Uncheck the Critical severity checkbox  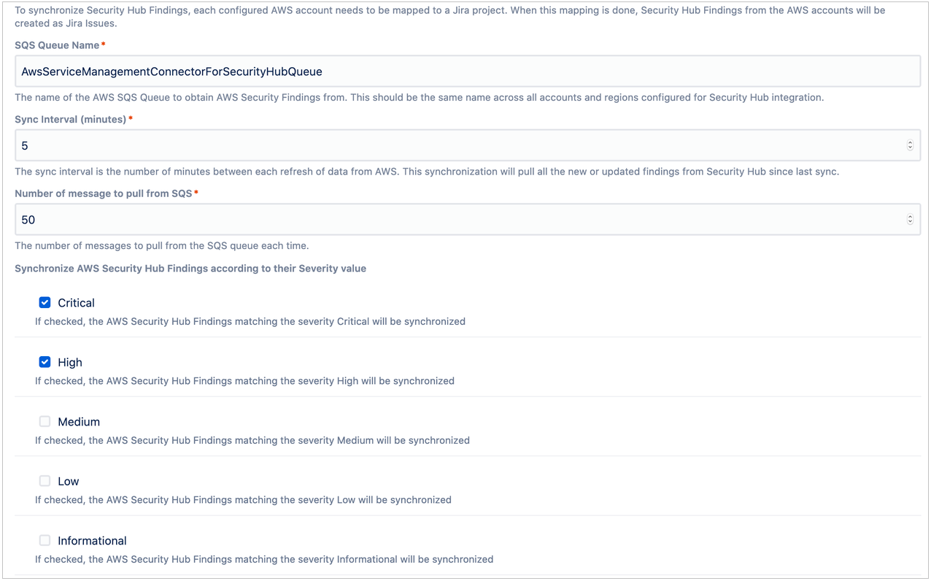(45, 302)
